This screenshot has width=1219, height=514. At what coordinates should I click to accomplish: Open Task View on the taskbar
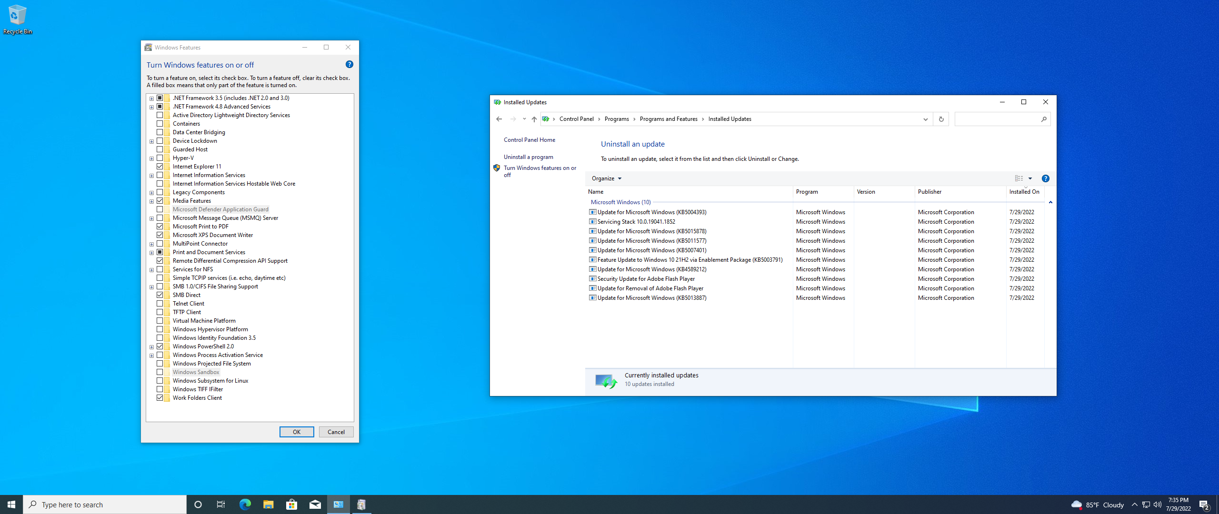[221, 504]
